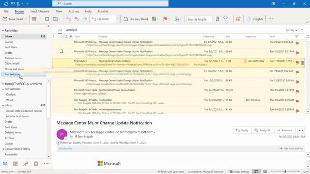Screen dimensions: 310x174
Task: Click the Move to folder icon
Action: click(x=55, y=19)
